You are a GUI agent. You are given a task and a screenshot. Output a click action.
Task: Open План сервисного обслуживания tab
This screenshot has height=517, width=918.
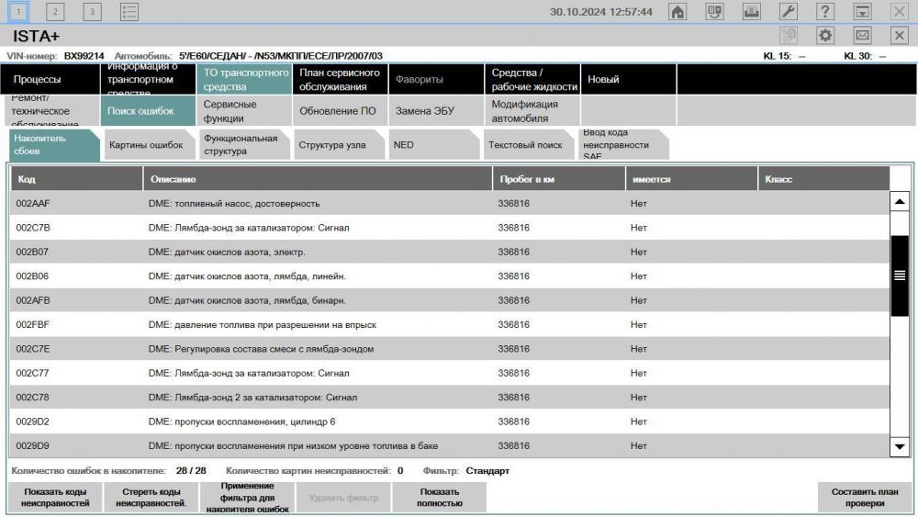(x=341, y=79)
